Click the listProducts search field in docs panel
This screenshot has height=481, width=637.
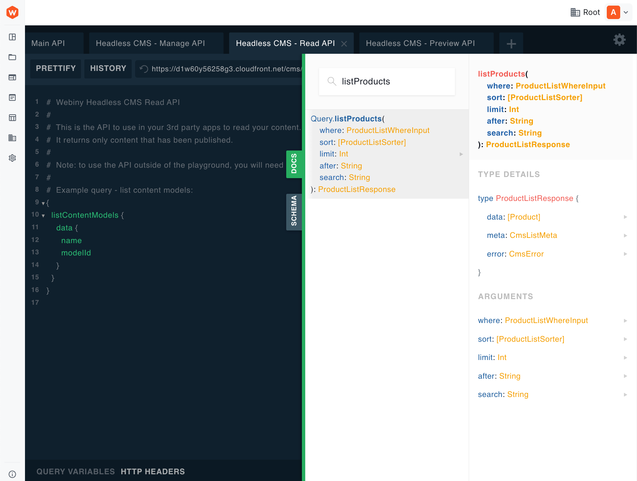pos(387,81)
